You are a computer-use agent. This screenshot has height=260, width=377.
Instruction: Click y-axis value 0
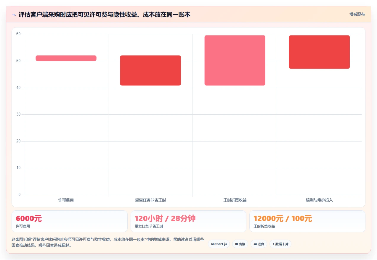click(x=20, y=195)
